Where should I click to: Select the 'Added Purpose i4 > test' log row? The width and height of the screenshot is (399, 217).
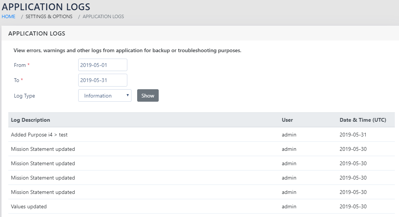coord(39,135)
